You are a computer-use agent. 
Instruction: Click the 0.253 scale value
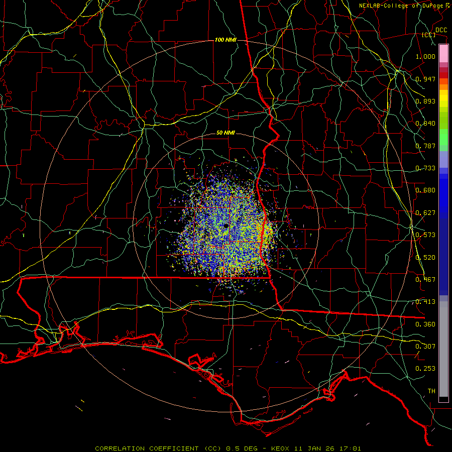pos(425,369)
